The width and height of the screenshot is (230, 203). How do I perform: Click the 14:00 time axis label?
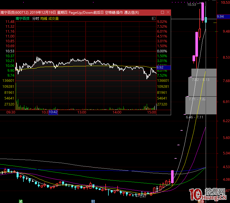pyautogui.click(x=117, y=112)
